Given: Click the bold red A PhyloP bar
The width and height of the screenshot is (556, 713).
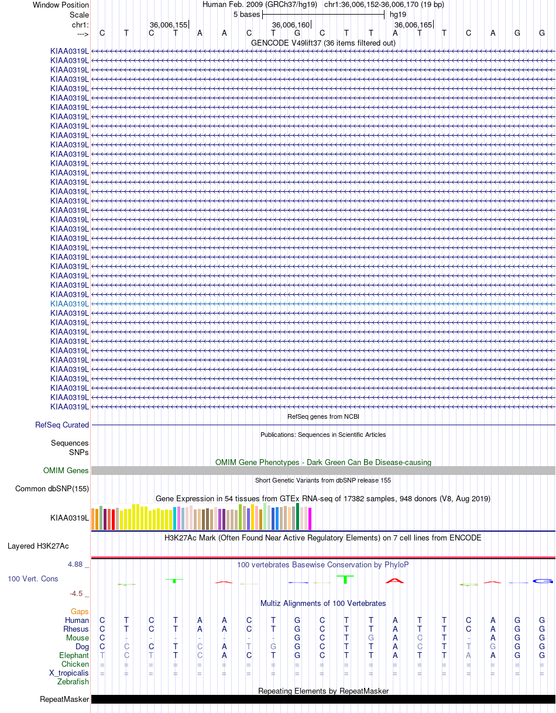Looking at the screenshot, I should pyautogui.click(x=395, y=581).
